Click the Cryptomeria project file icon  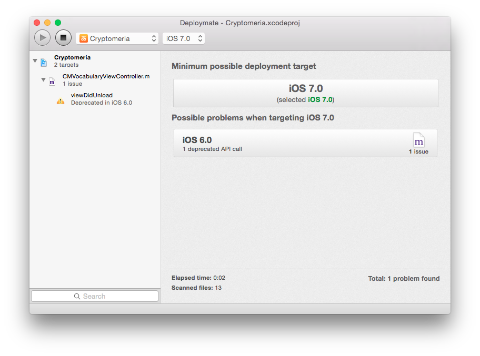pos(44,62)
